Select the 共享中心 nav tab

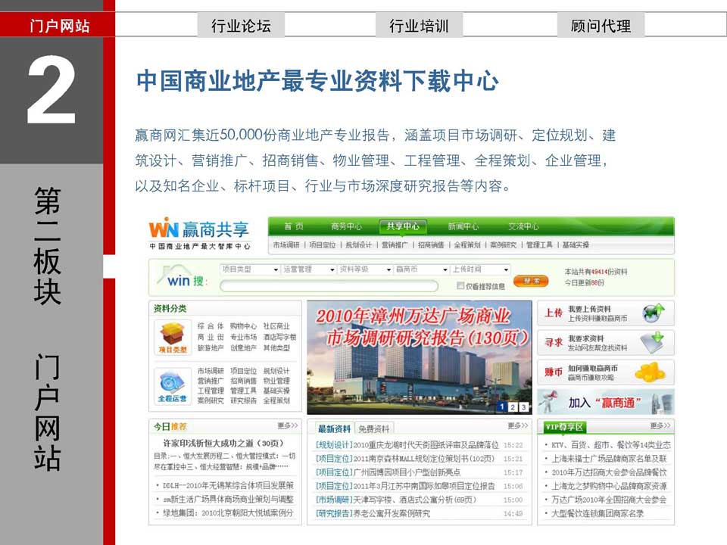point(403,226)
